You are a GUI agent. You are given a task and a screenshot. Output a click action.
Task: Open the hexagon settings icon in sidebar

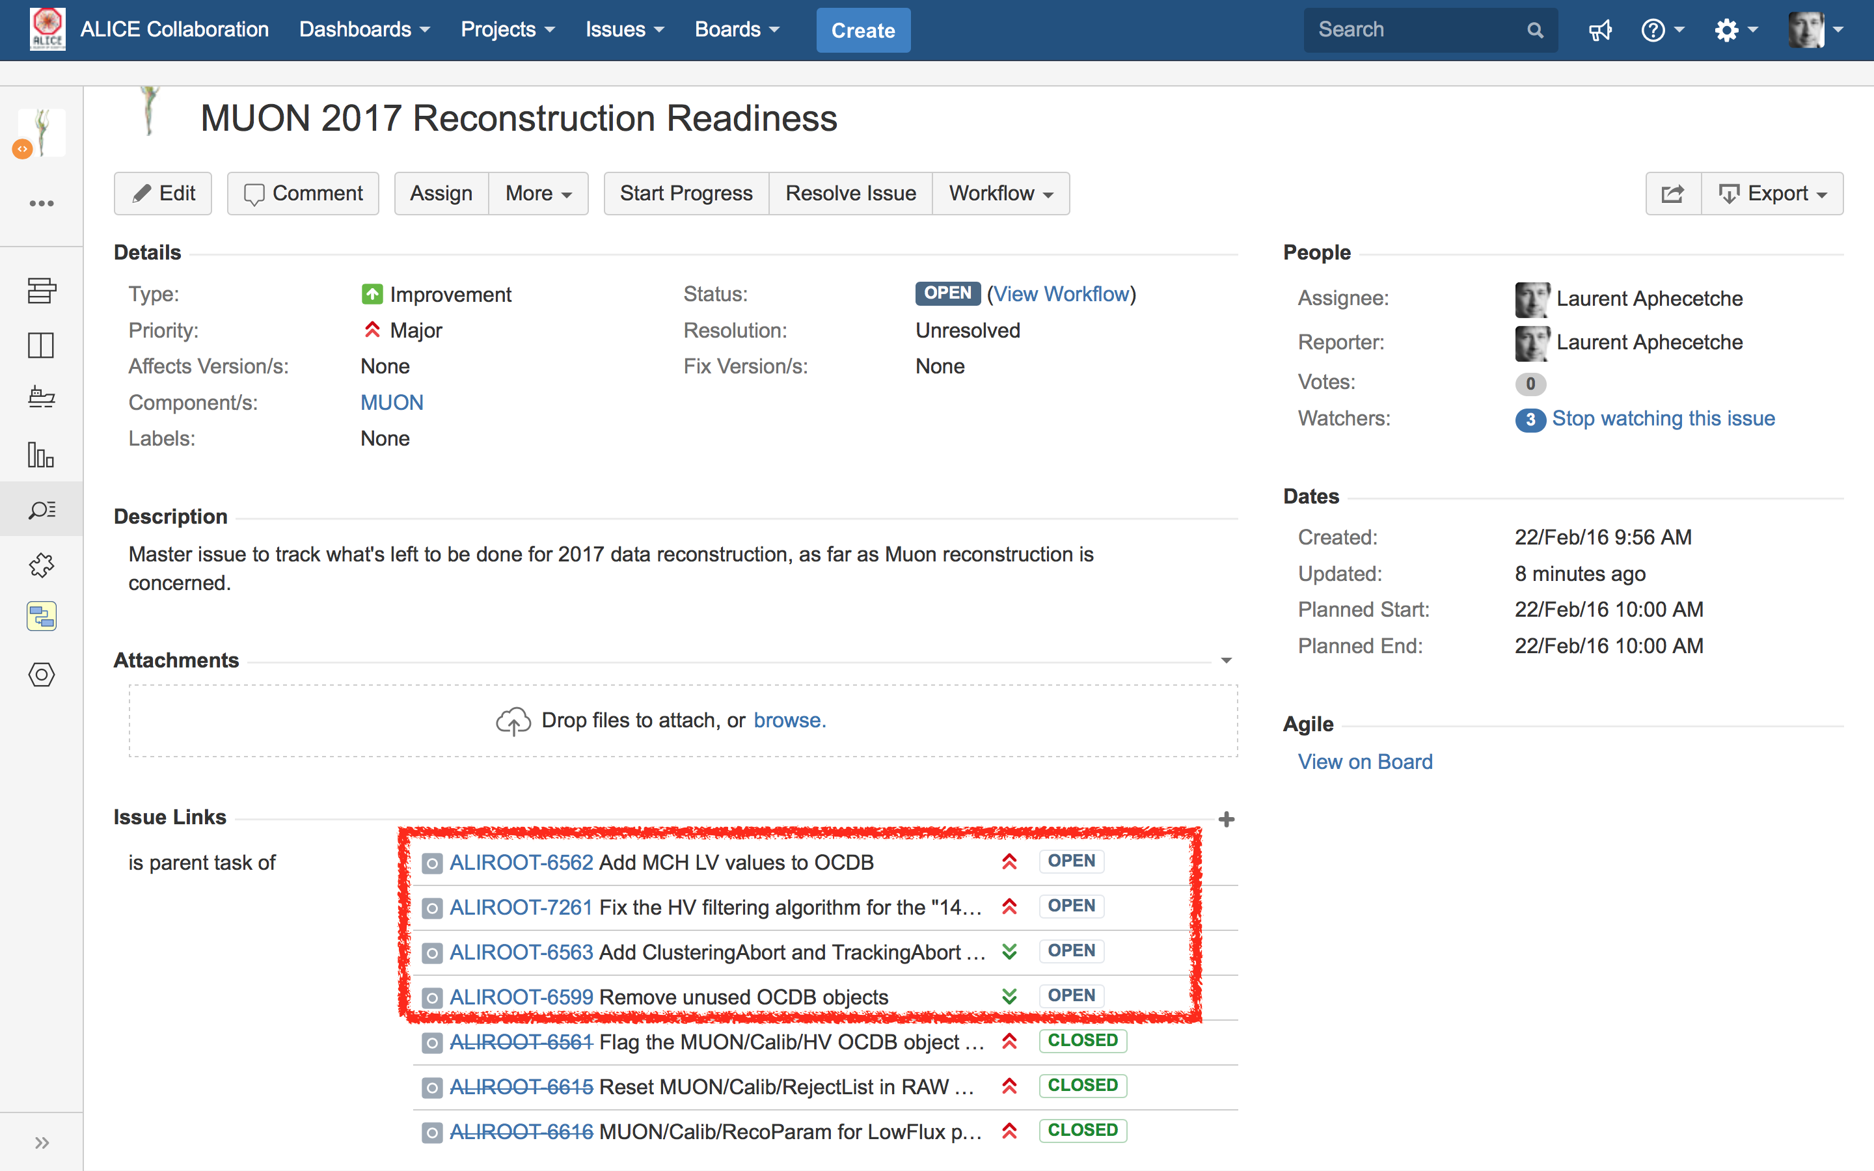click(41, 675)
